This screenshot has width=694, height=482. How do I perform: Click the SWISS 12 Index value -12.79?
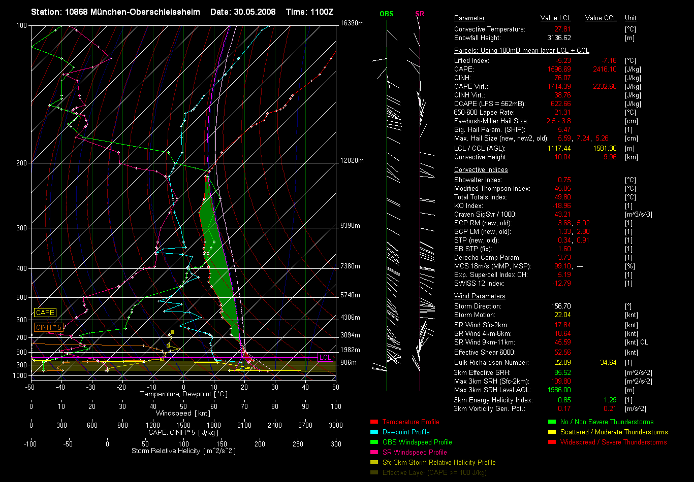click(562, 284)
